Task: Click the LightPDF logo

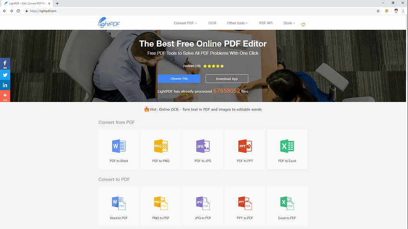Action: pos(109,23)
